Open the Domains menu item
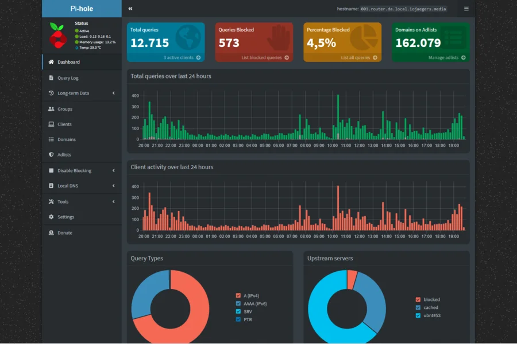Image resolution: width=517 pixels, height=344 pixels. click(82, 139)
